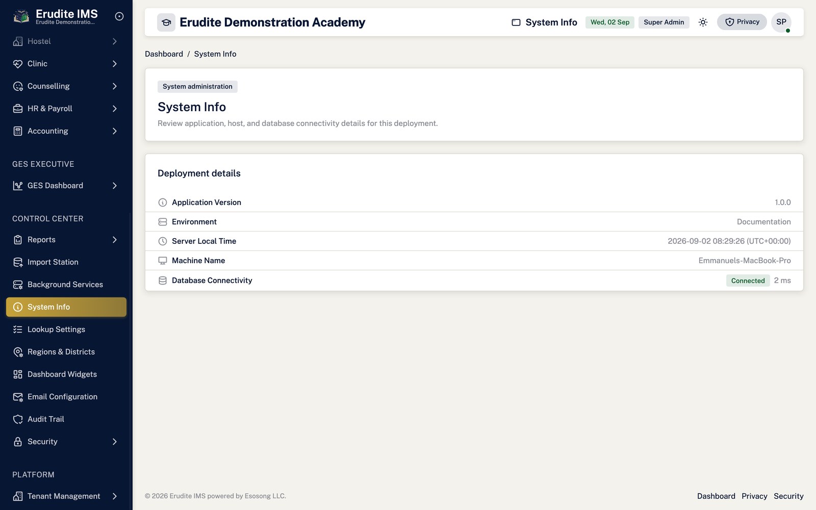
Task: Click the Reports clipboard icon
Action: tap(18, 240)
